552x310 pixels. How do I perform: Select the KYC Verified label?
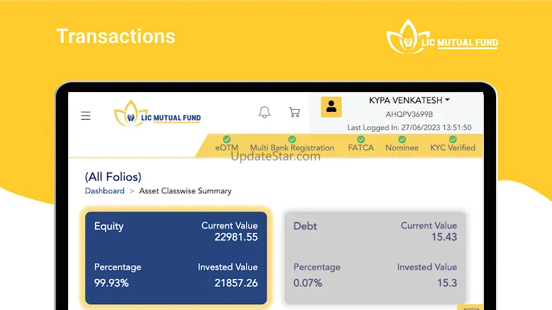click(453, 148)
